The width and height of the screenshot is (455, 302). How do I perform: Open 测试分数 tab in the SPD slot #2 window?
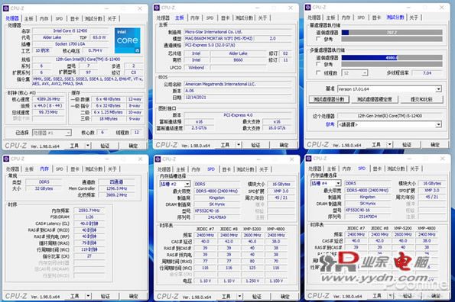click(245, 169)
